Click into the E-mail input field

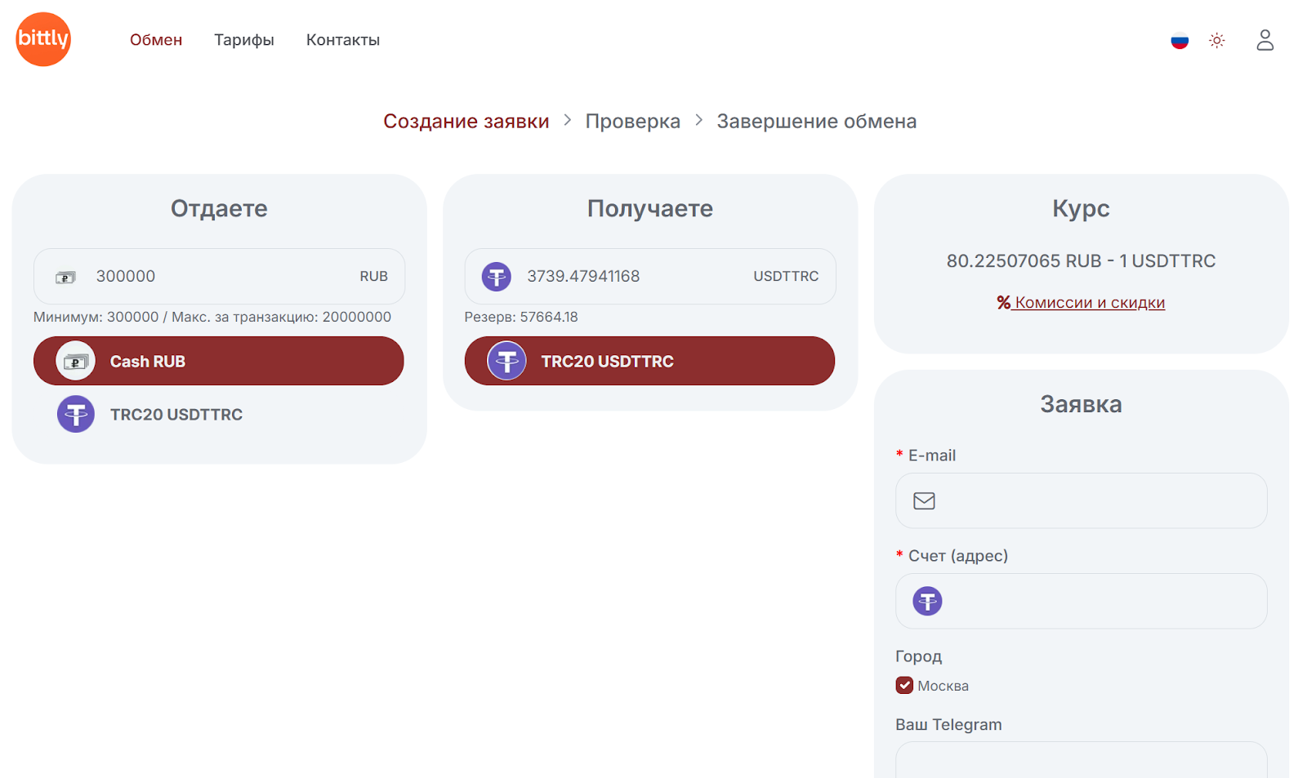1082,500
